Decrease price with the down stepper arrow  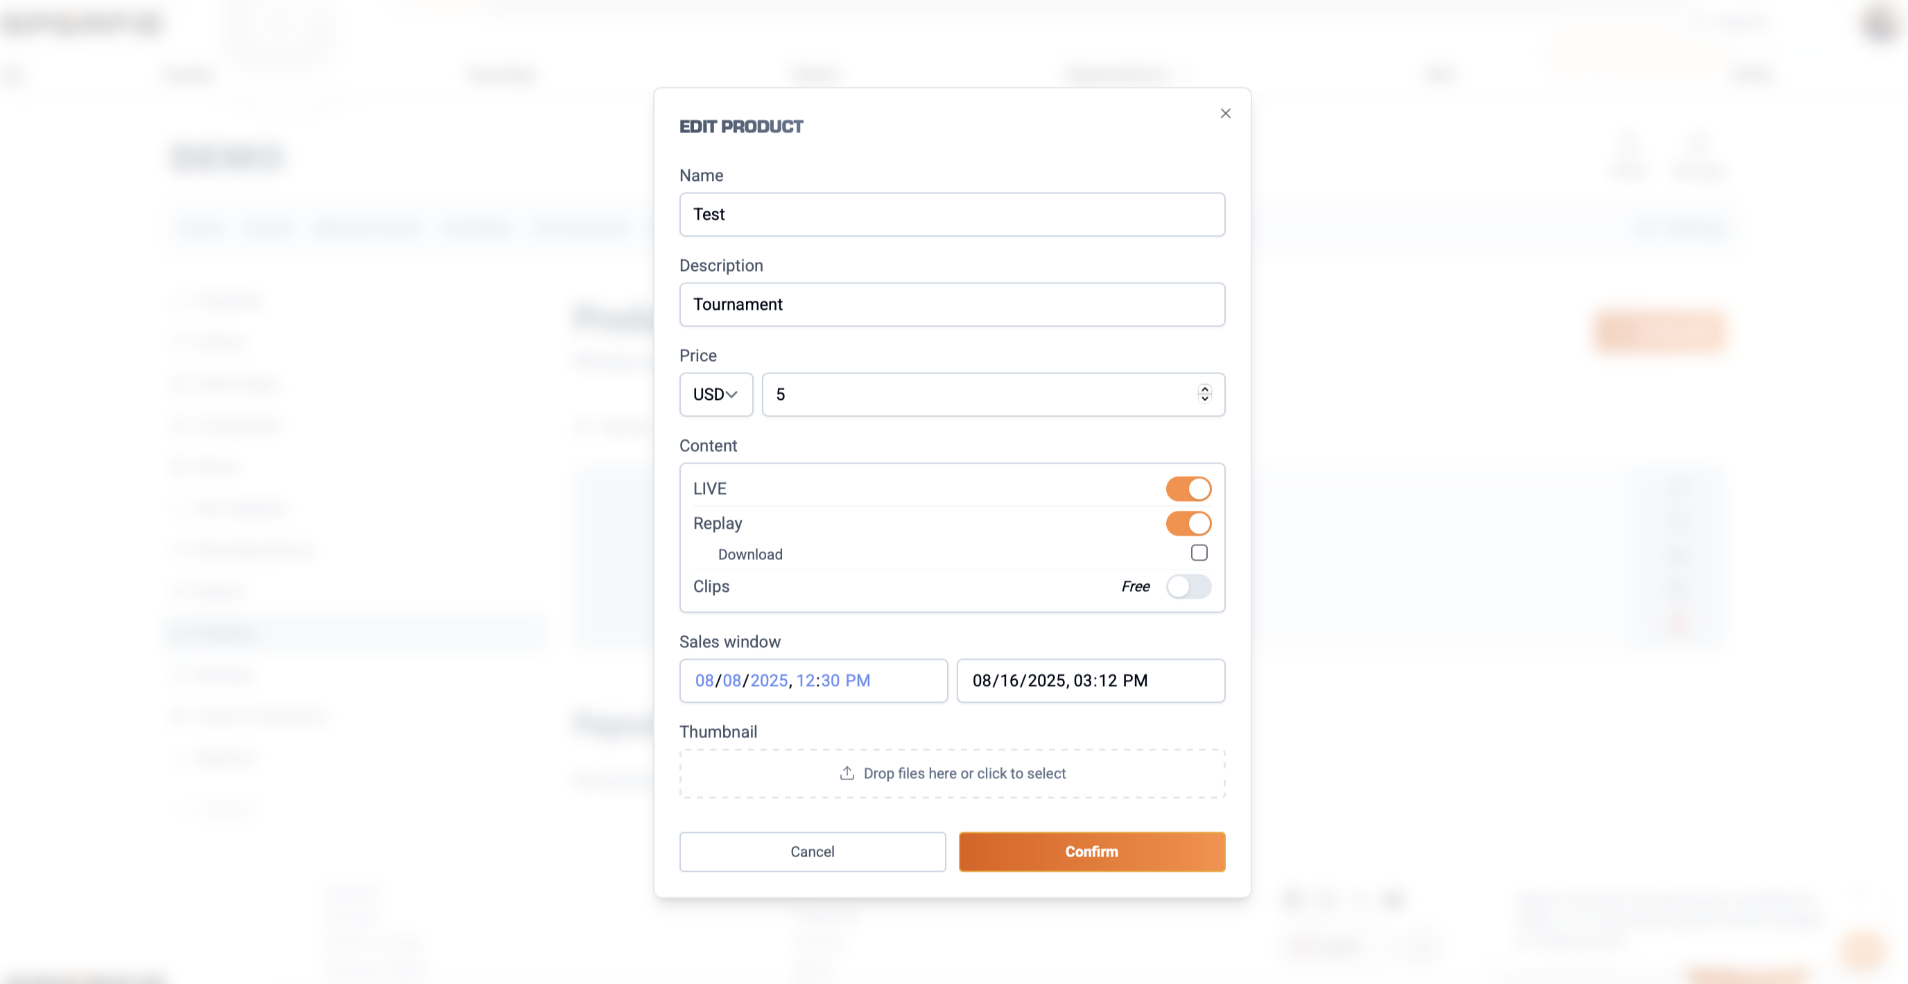point(1204,399)
